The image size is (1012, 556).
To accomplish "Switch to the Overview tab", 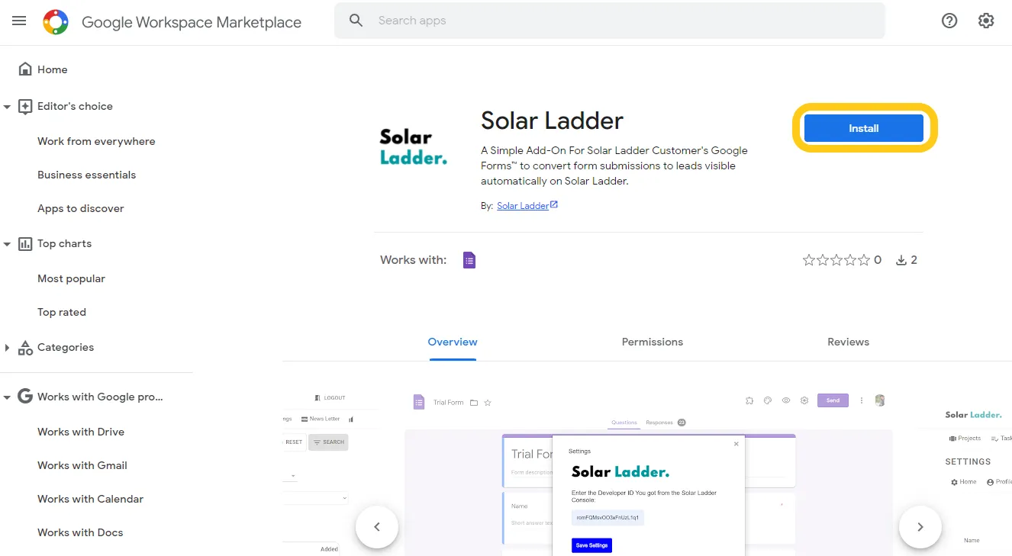I will click(453, 342).
